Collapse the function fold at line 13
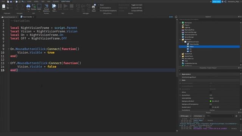 click(x=9, y=63)
